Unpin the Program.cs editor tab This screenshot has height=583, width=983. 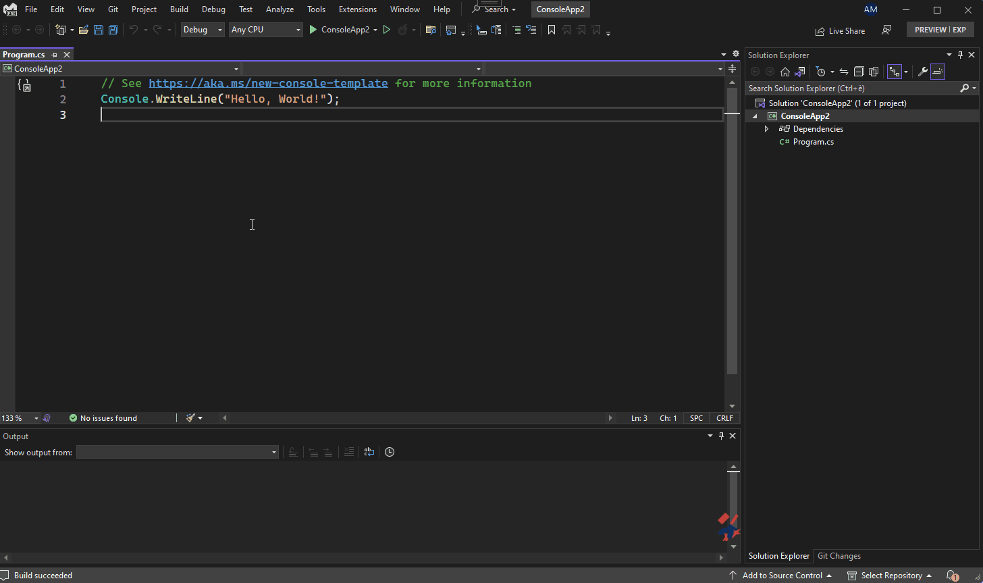[x=53, y=54]
